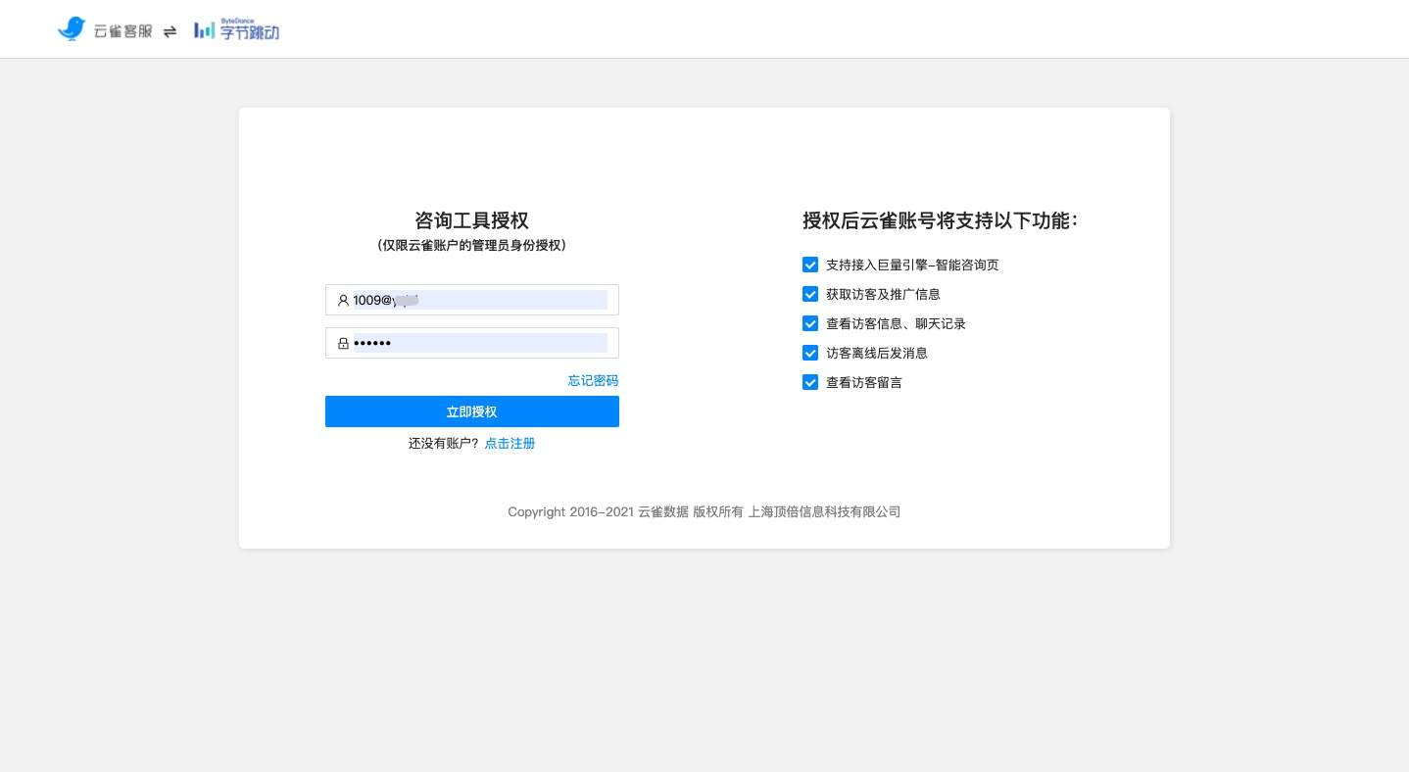Viewport: 1409px width, 772px height.
Task: Click the ByteDance 字节跳动 logo
Action: coord(236,29)
